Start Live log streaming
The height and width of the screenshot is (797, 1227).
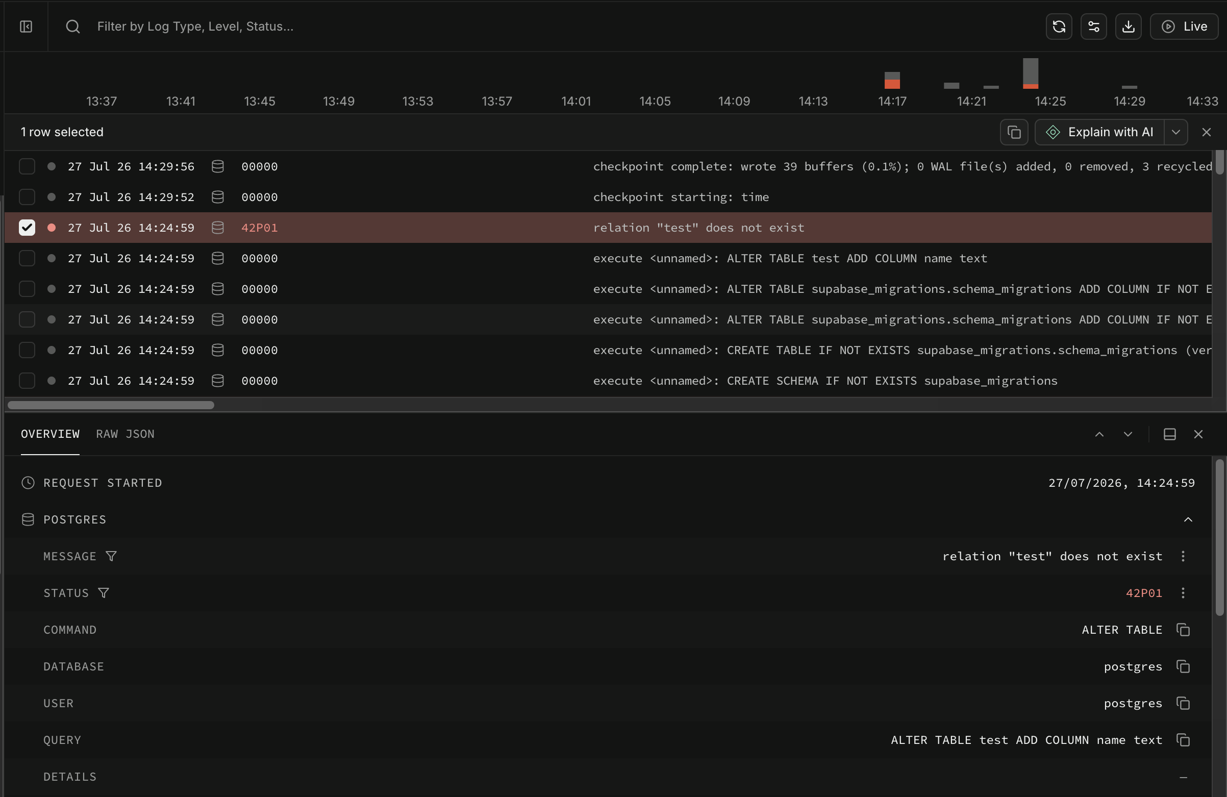click(x=1184, y=27)
